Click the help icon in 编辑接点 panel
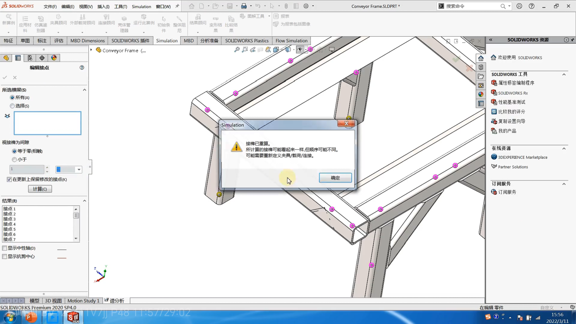 pyautogui.click(x=82, y=67)
